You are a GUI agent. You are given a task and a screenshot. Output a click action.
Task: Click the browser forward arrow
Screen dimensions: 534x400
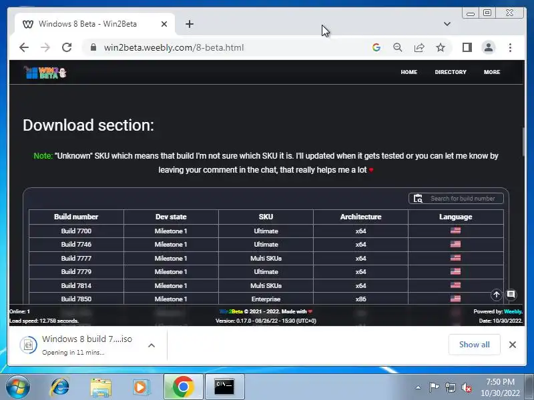pyautogui.click(x=45, y=47)
